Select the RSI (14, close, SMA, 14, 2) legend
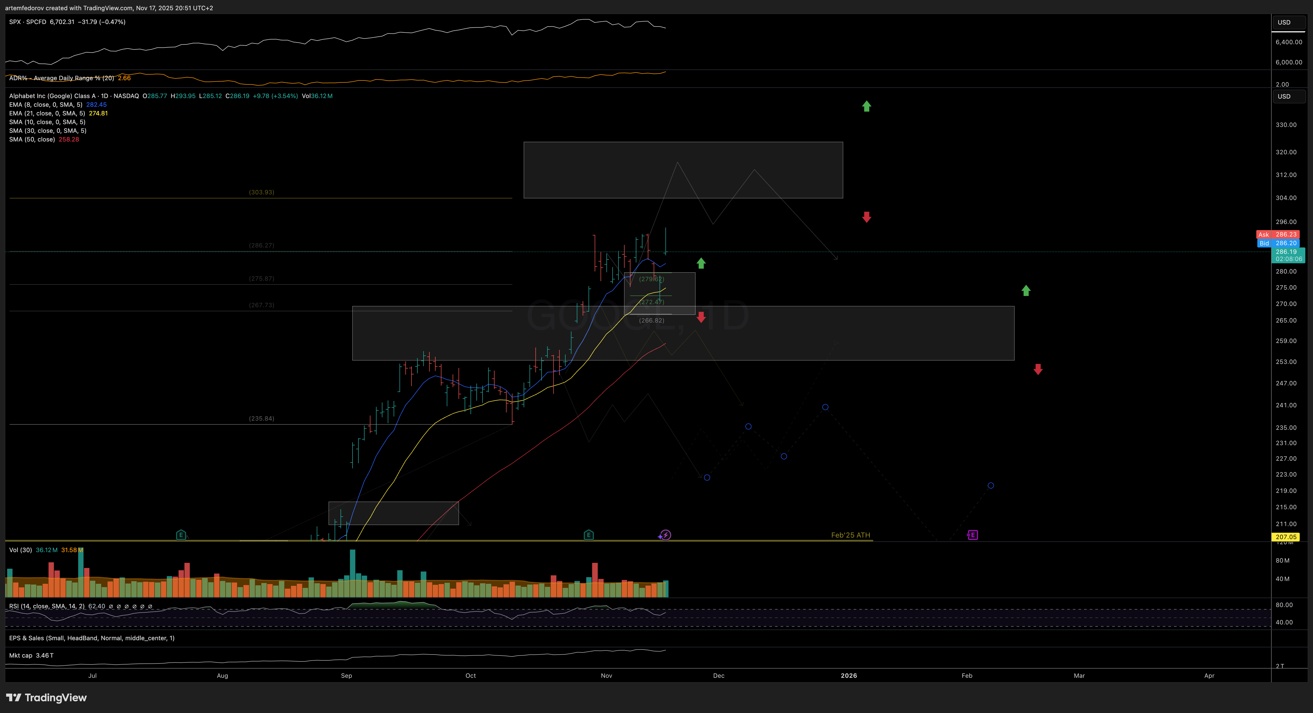Image resolution: width=1313 pixels, height=713 pixels. [x=47, y=606]
